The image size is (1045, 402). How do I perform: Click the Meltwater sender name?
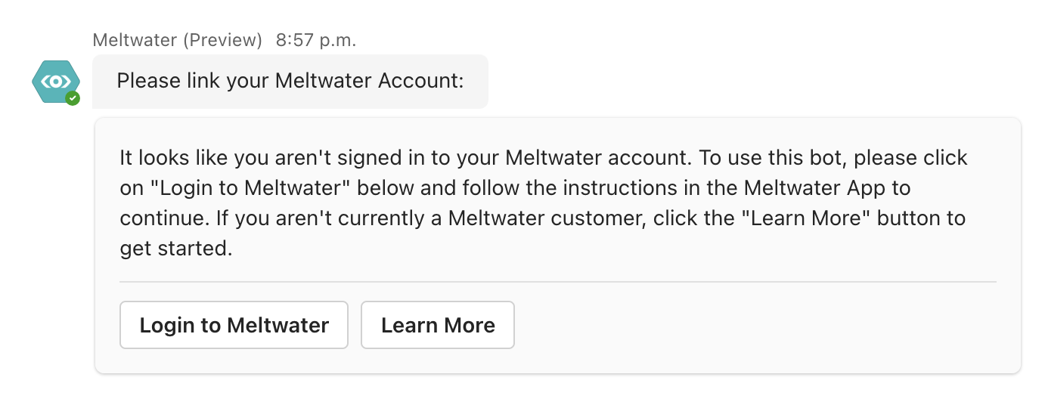[135, 40]
